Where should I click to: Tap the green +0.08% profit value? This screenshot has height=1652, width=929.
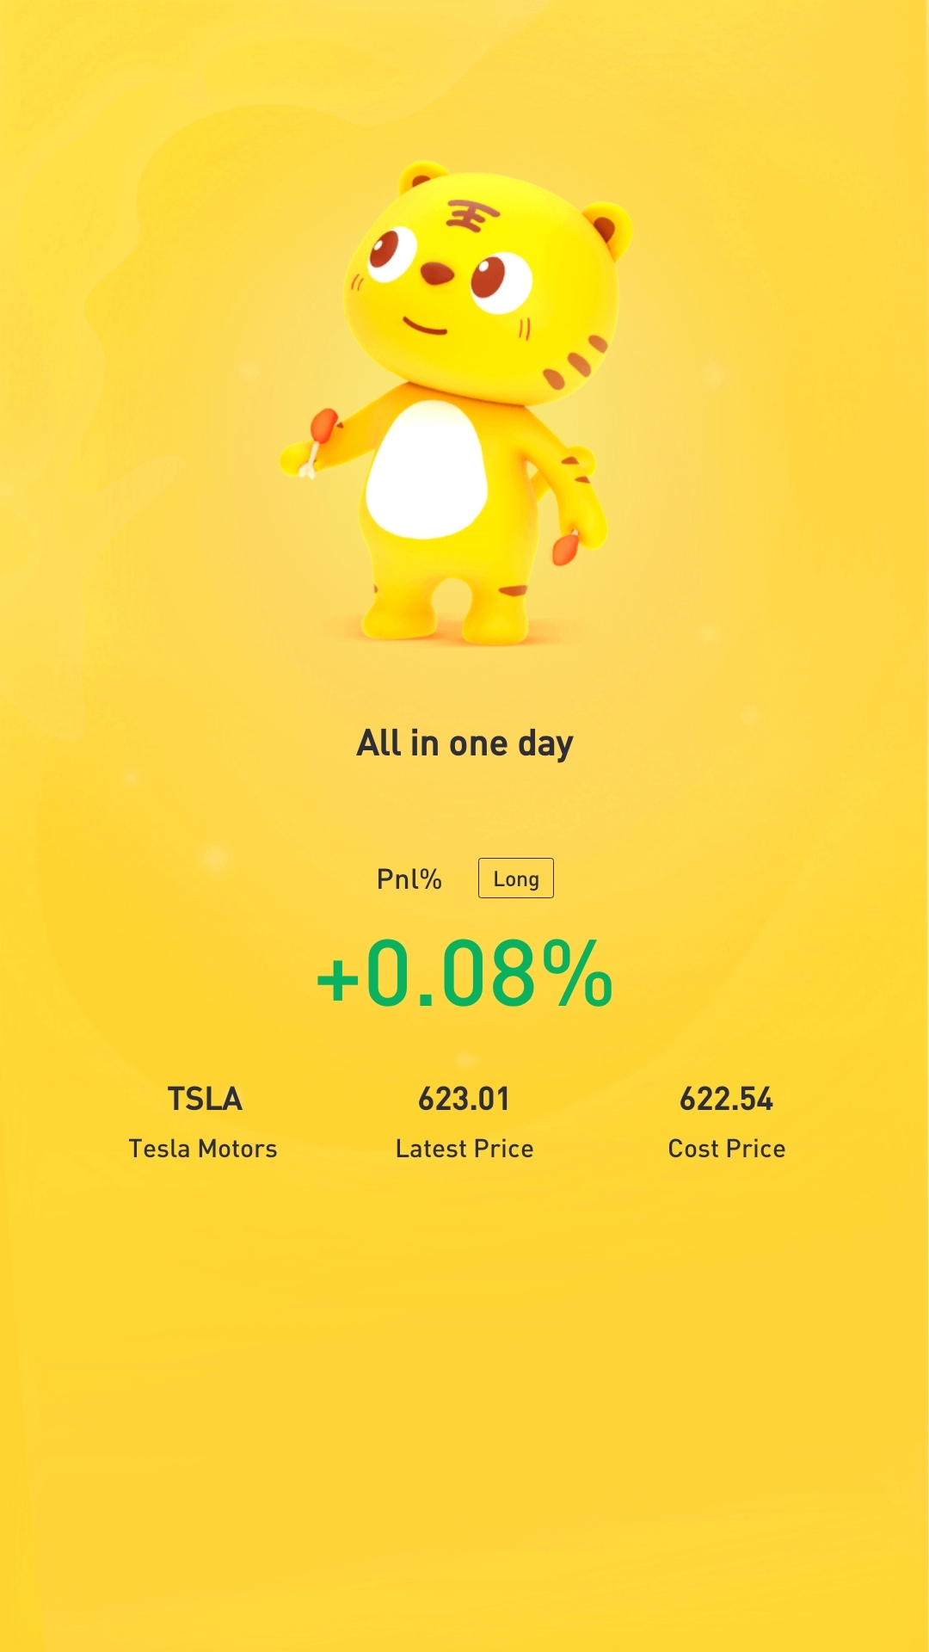(464, 974)
